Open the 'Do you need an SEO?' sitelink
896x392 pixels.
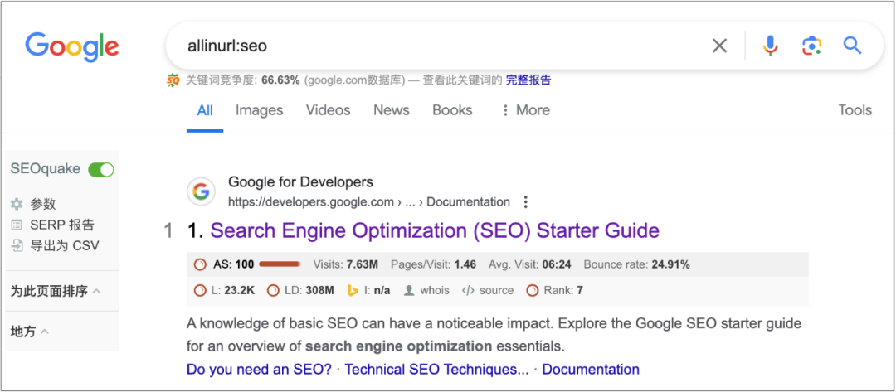pos(259,369)
